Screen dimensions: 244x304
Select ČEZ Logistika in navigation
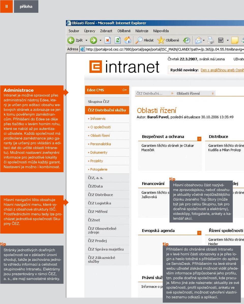pyautogui.click(x=107, y=203)
